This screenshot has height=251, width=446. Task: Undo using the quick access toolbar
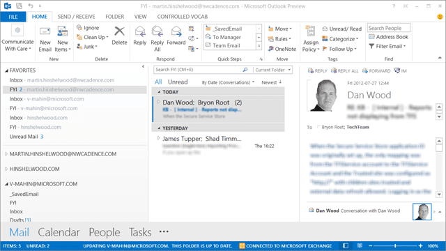coord(31,6)
